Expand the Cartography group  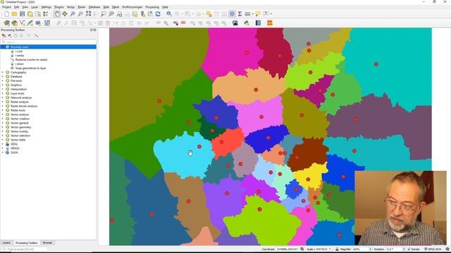click(x=3, y=72)
